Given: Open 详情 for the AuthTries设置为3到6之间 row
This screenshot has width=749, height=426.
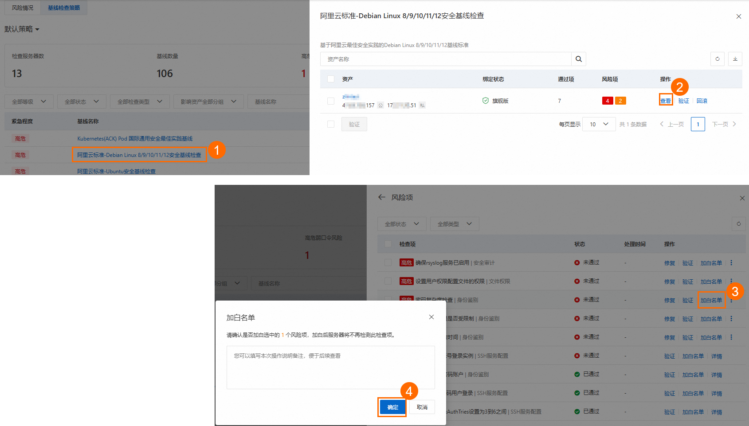Looking at the screenshot, I should [717, 412].
